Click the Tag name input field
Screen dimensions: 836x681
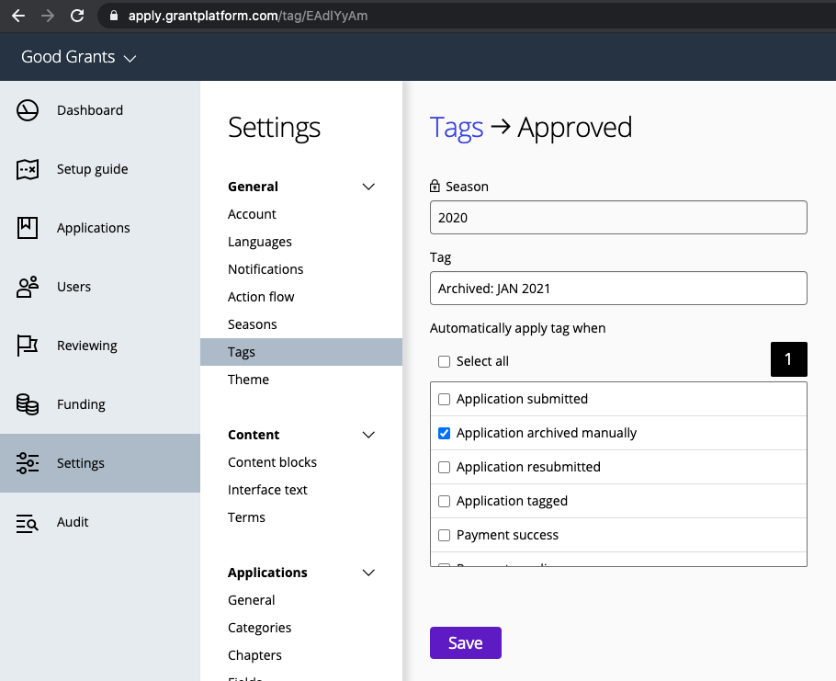point(618,289)
